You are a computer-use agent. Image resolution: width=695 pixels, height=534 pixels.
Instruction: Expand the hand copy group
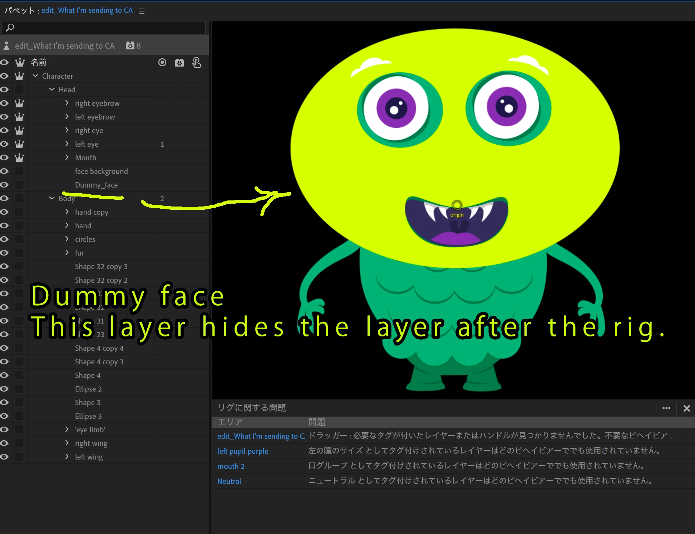click(67, 212)
